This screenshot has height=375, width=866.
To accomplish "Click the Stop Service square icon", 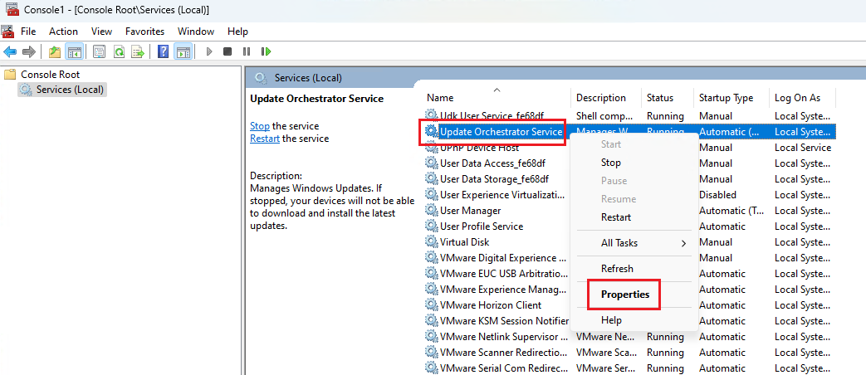I will (x=227, y=51).
